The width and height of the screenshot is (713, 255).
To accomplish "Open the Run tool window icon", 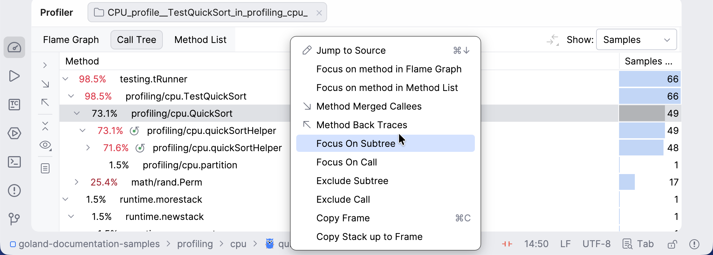I will pyautogui.click(x=14, y=76).
